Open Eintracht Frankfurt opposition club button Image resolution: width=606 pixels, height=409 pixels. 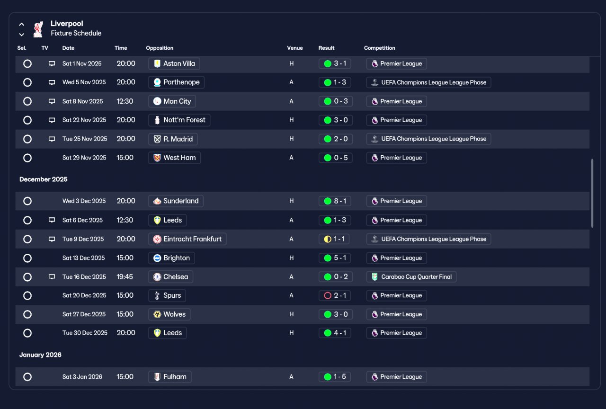[187, 239]
